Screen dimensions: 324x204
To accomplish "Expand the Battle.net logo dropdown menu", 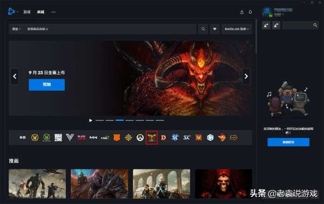I will [12, 11].
